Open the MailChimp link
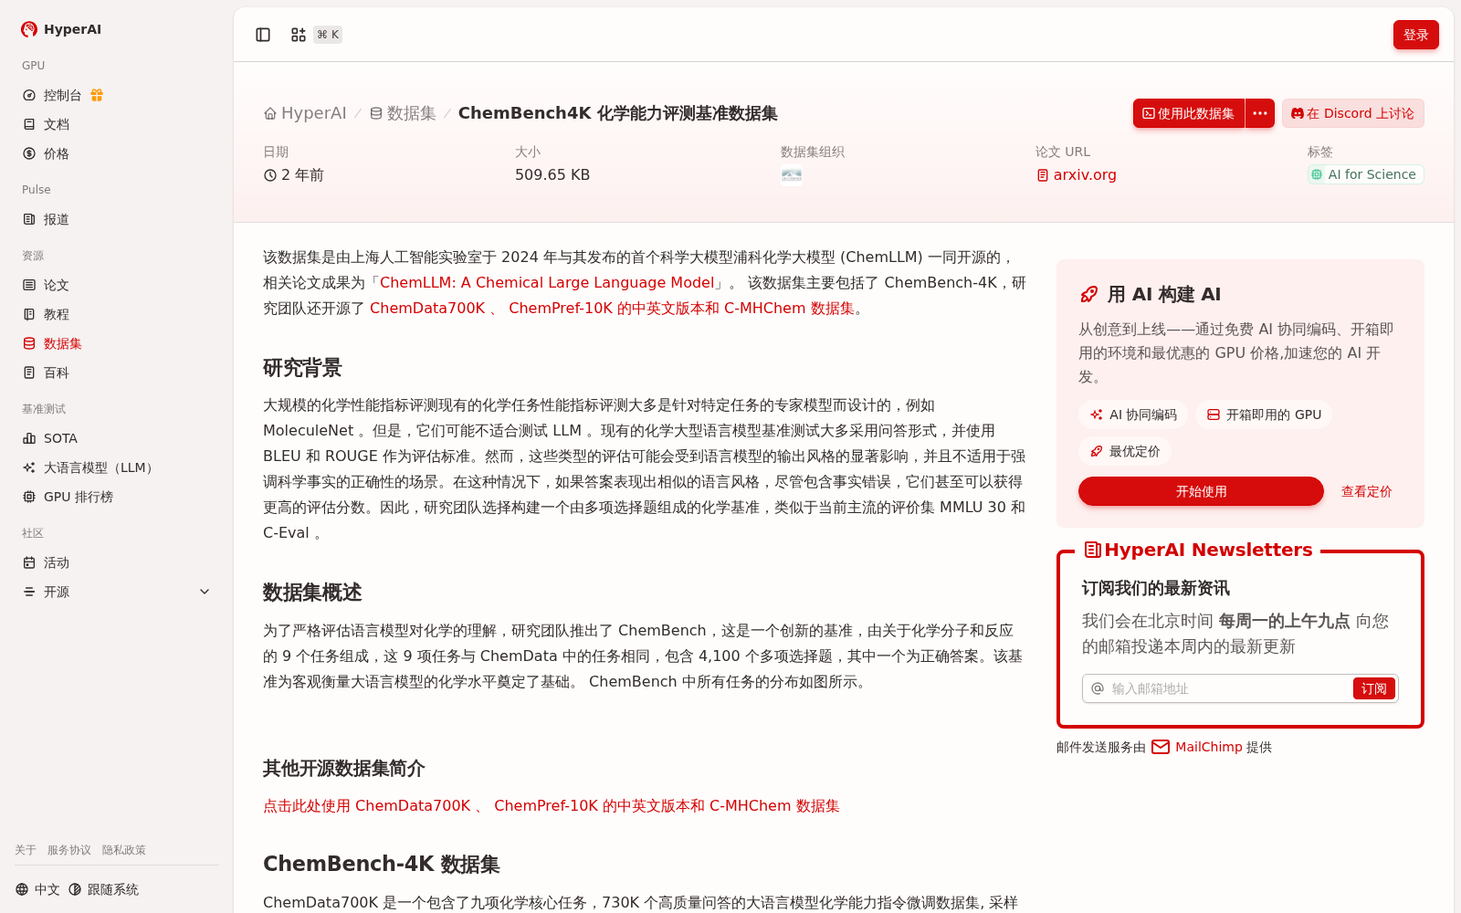 pos(1209,747)
